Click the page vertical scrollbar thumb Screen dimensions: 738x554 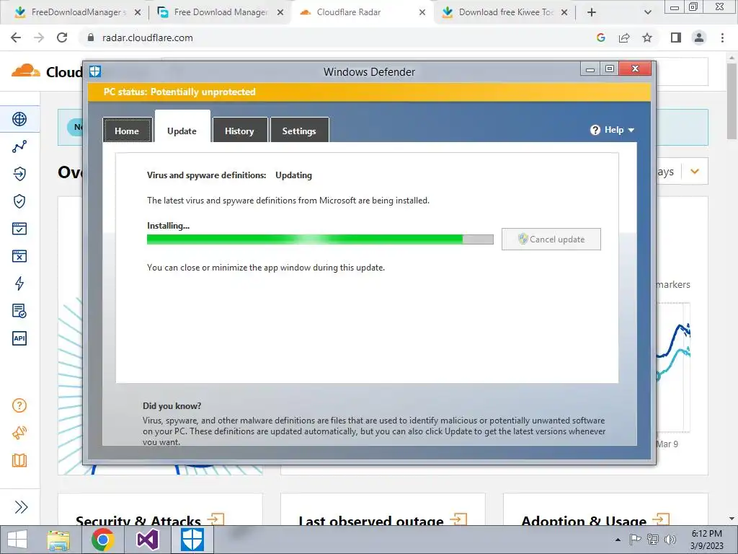[x=732, y=101]
